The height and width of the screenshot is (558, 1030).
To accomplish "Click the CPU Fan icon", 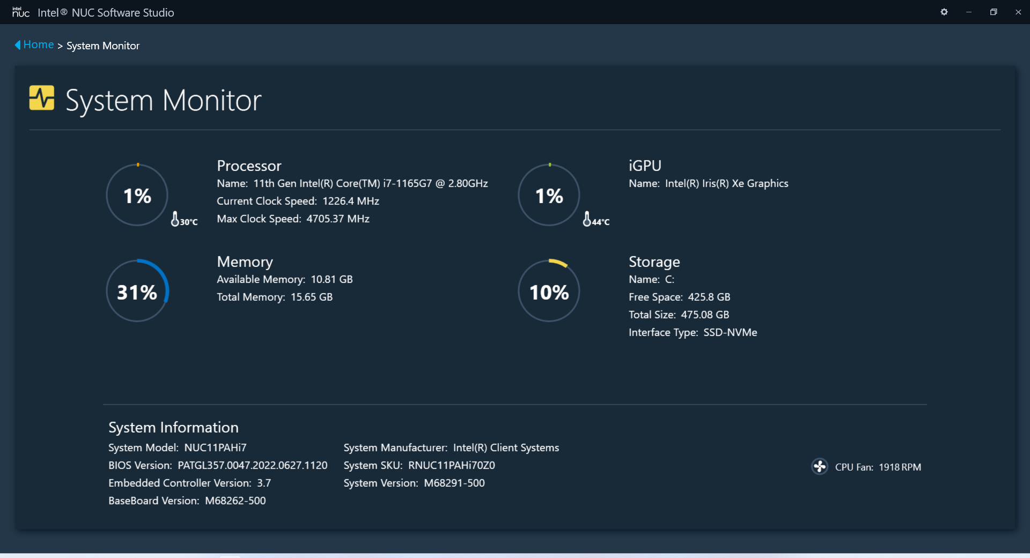I will pos(820,466).
